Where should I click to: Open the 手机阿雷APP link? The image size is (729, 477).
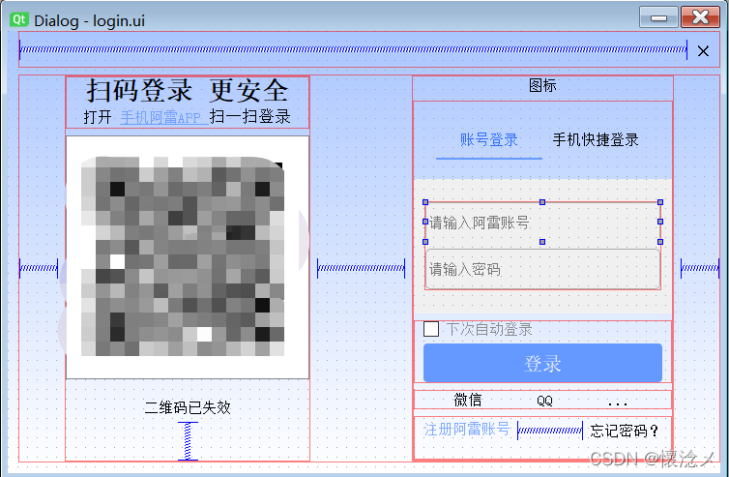(x=164, y=117)
